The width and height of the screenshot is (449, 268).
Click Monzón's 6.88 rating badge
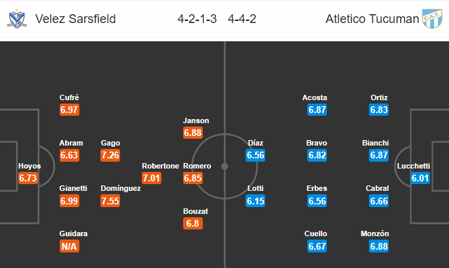coord(379,246)
